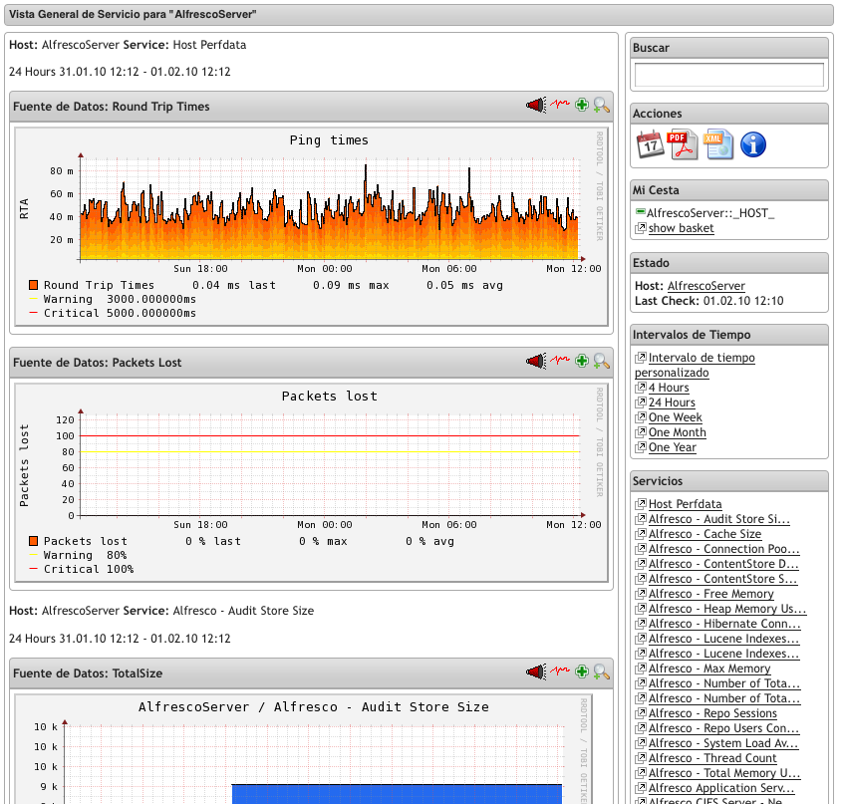Open Alfresco - Hibernate Conn... service
The image size is (845, 804).
point(724,624)
